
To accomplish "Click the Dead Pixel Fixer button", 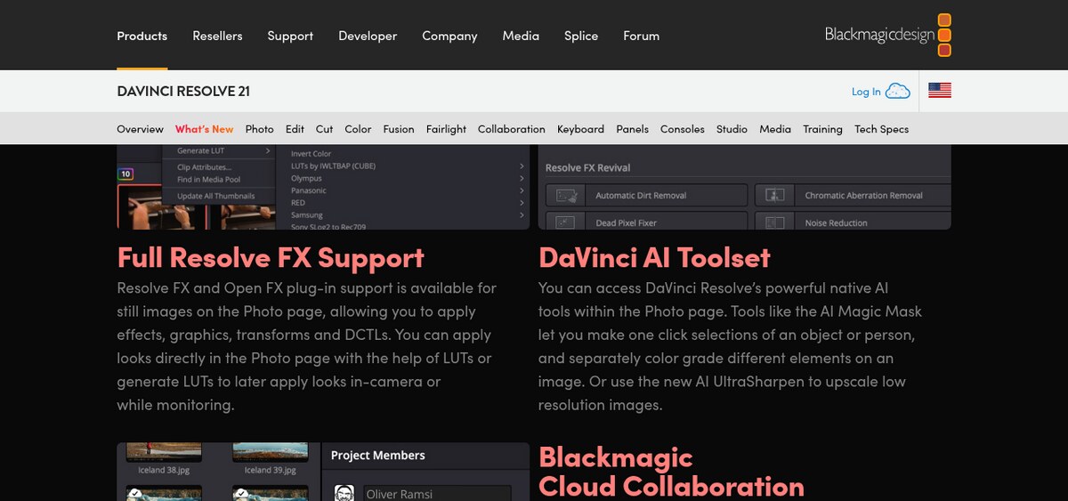I will click(x=647, y=222).
